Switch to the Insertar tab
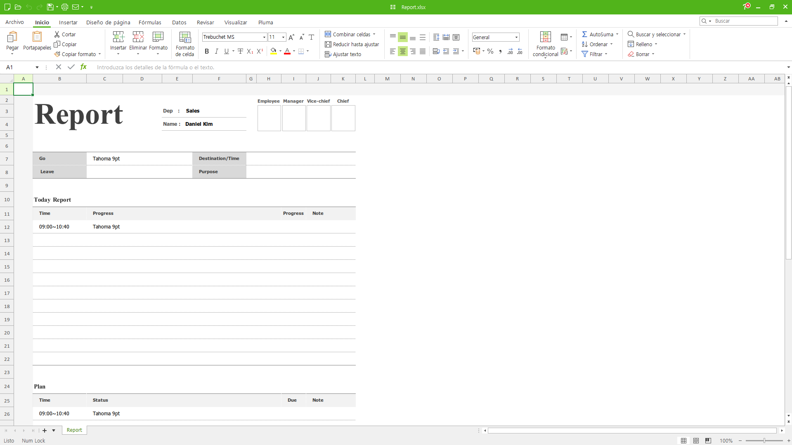Screen dimensions: 792x445 [x=68, y=22]
